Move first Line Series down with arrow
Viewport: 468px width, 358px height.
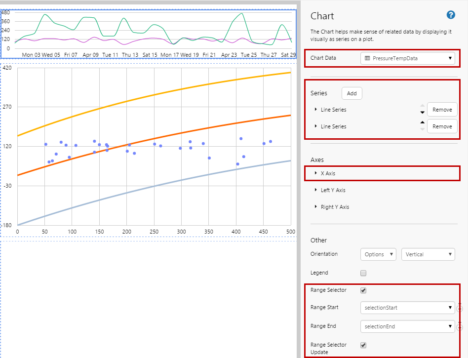pos(422,113)
